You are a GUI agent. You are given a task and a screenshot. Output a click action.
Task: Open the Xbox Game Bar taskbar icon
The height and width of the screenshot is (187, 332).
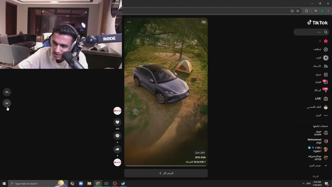coord(106,184)
